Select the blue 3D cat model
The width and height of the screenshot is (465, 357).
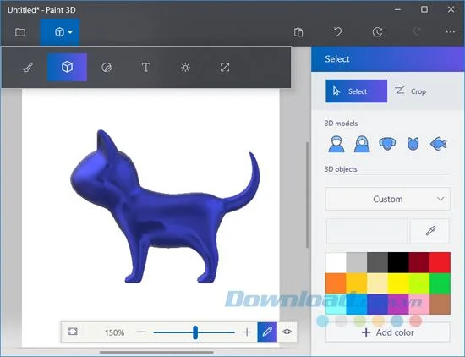pyautogui.click(x=165, y=207)
